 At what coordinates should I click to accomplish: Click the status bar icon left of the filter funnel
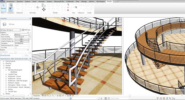tap(170, 98)
